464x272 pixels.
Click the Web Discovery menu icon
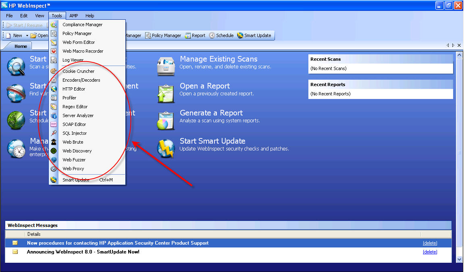pyautogui.click(x=54, y=151)
